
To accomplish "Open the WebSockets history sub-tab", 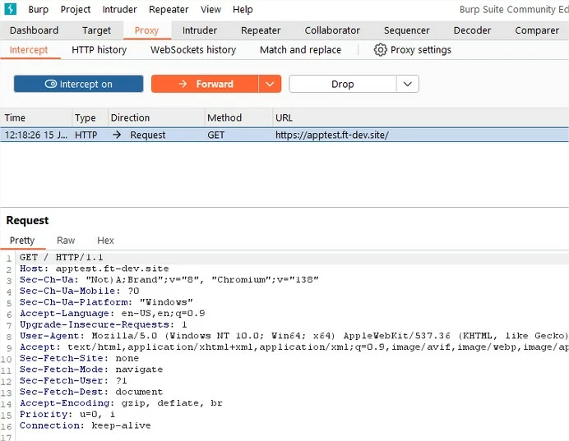I will coord(193,50).
